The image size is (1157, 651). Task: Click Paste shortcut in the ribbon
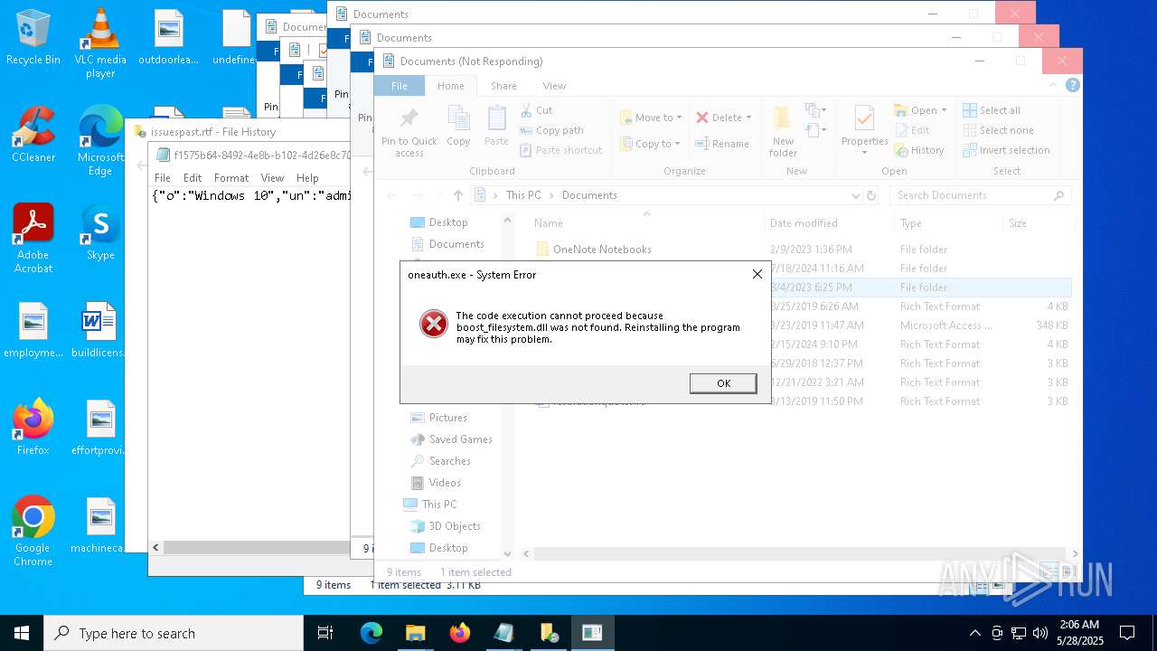tap(560, 150)
